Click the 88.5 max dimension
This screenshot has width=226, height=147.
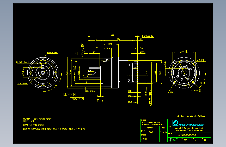(x=132, y=102)
